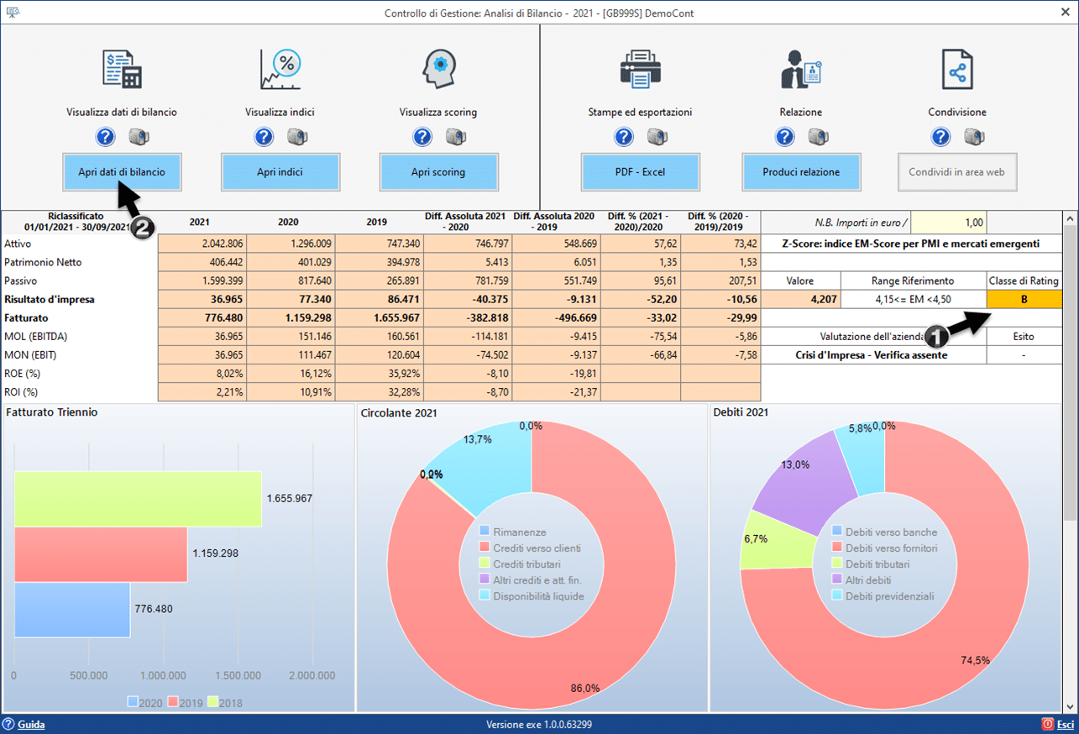Click the application icon in title bar
Image resolution: width=1079 pixels, height=734 pixels.
13,13
